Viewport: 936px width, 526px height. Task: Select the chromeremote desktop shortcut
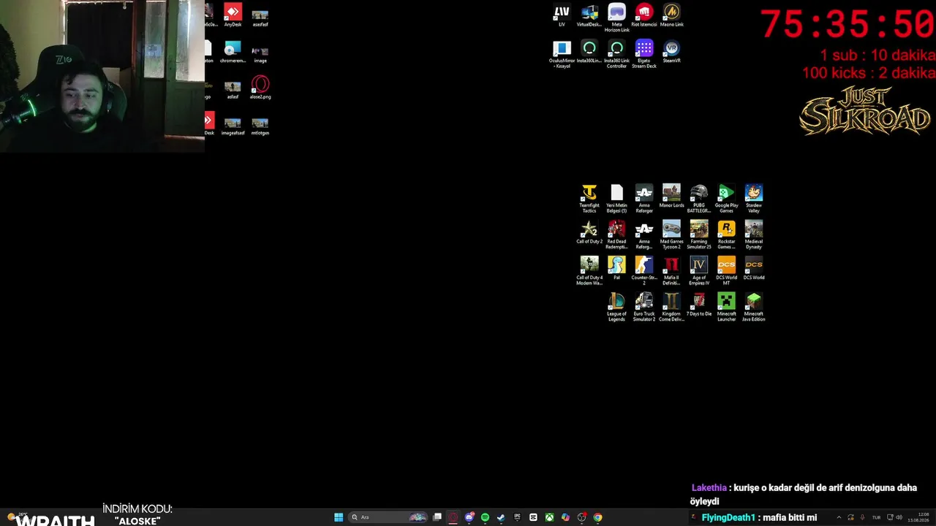click(x=233, y=52)
